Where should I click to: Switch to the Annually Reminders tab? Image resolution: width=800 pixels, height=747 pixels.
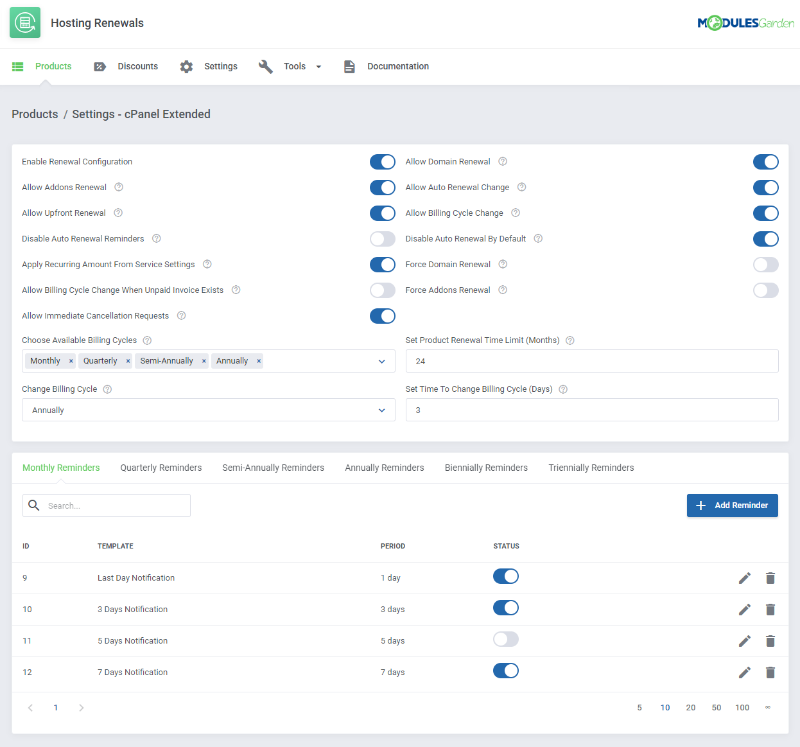click(x=384, y=468)
